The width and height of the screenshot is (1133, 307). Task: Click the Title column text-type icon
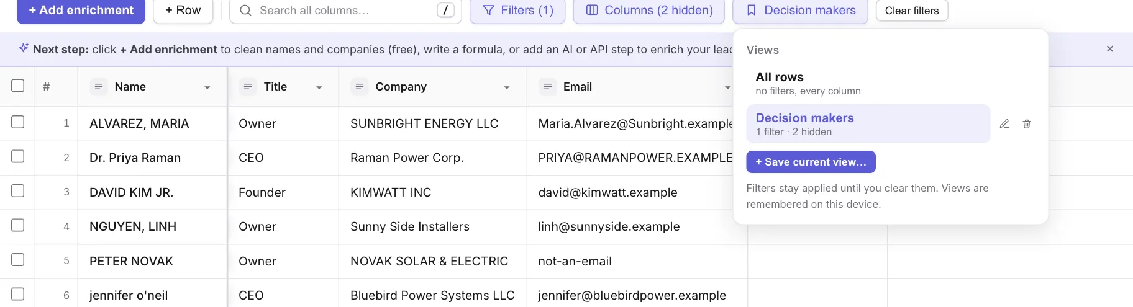click(x=247, y=87)
